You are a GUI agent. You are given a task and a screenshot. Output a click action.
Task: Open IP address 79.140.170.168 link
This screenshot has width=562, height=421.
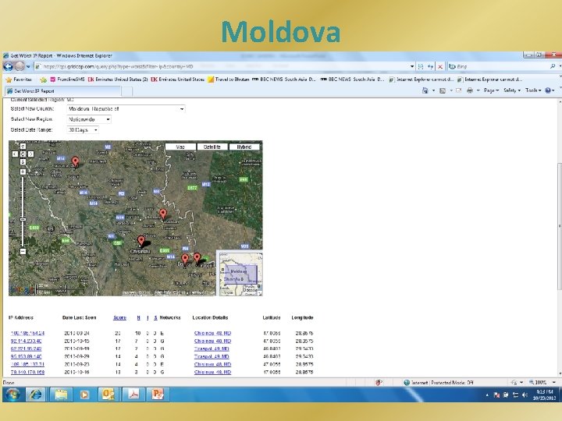27,373
